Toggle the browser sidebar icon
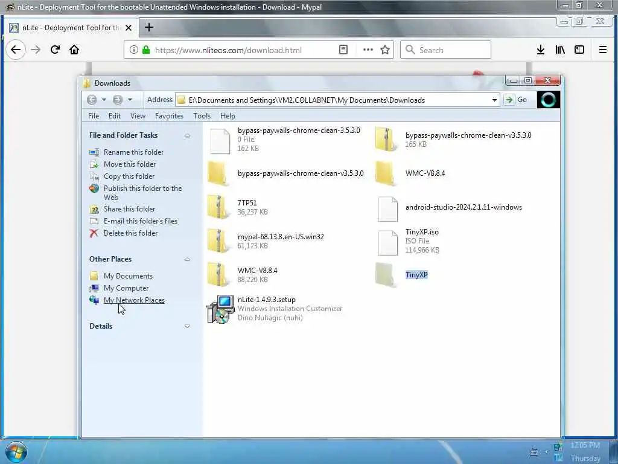 click(x=579, y=50)
